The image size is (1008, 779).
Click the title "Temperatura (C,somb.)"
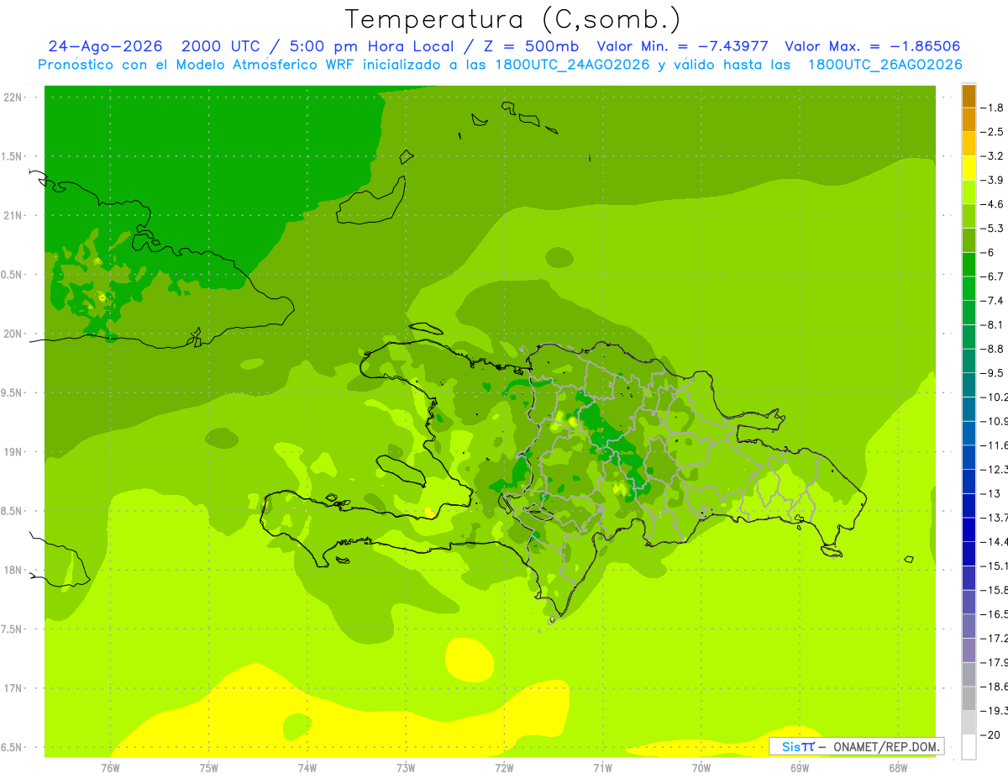pos(512,19)
